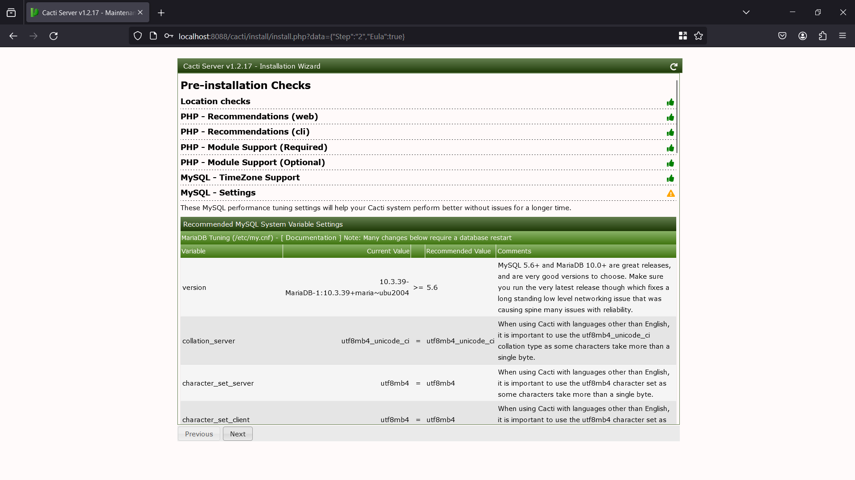Click thumbs-up icon for PHP Recommendations (cli)

point(670,133)
